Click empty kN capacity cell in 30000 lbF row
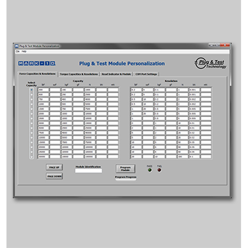This screenshot has width=248, height=248. 102,157
